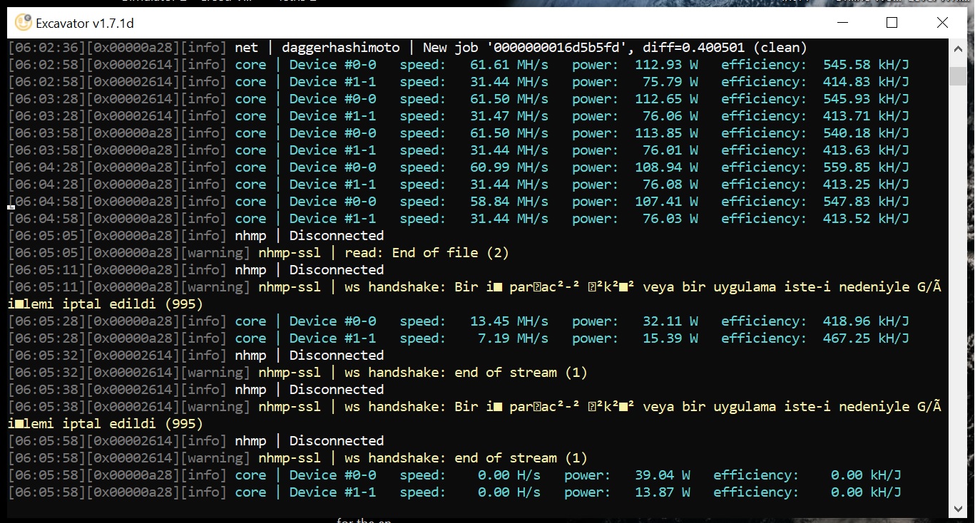Click the speed value '58.84 MH/s'
This screenshot has width=975, height=523.
(x=509, y=202)
